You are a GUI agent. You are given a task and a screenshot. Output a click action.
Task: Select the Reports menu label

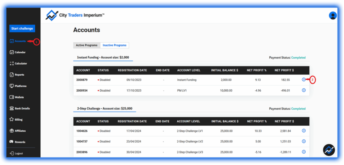click(x=19, y=75)
